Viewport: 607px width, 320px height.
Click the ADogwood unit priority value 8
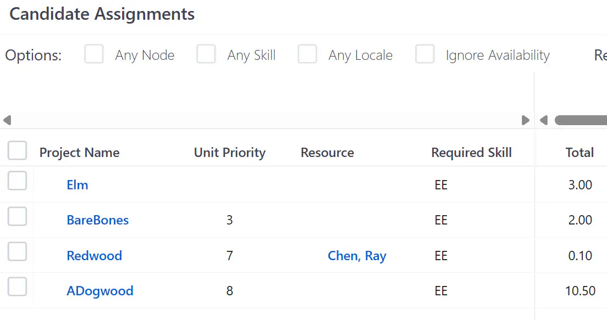click(230, 291)
